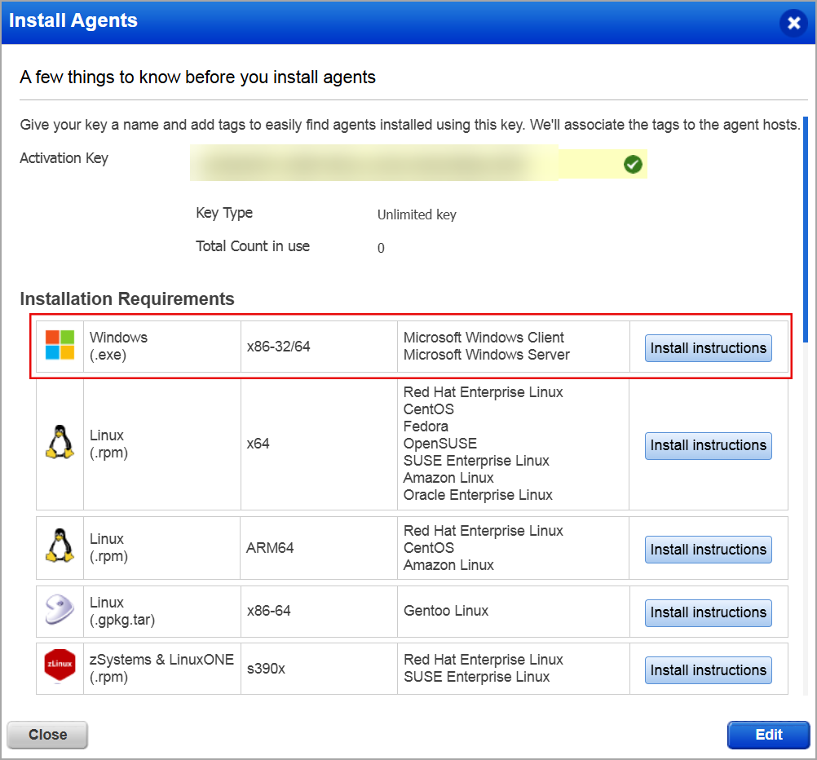This screenshot has height=760, width=817.
Task: Click the Gentoo Linux logo icon
Action: 60,611
